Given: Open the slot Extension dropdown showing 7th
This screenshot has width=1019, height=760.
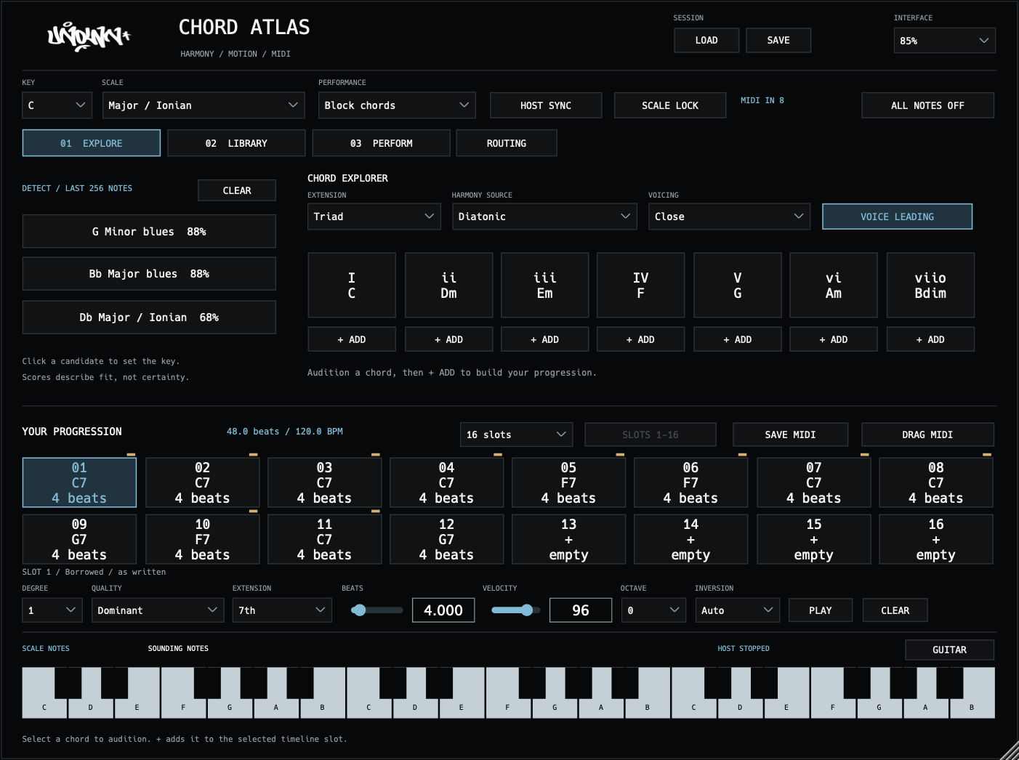Looking at the screenshot, I should (x=282, y=610).
